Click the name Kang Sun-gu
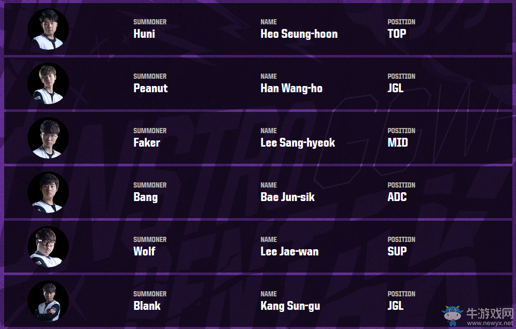This screenshot has height=329, width=516. click(x=290, y=306)
